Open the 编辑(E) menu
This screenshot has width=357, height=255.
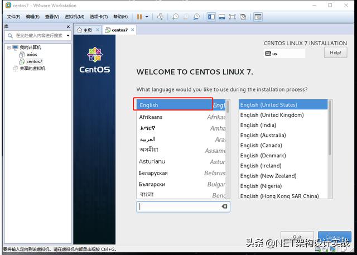click(32, 17)
